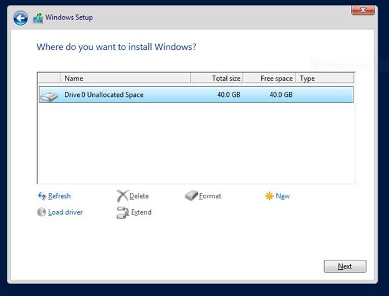
Task: Select Drive 0 Unallocated Space row
Action: click(x=196, y=95)
